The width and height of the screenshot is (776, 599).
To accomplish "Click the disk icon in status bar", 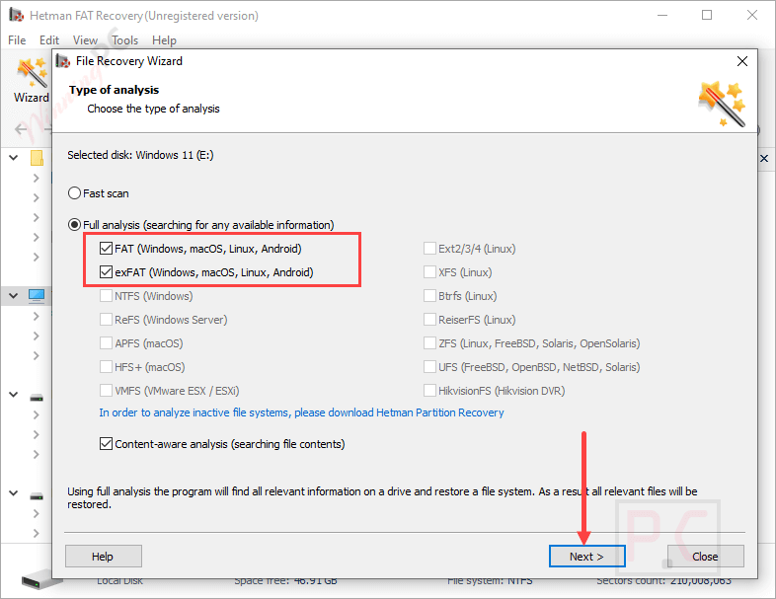I will pyautogui.click(x=41, y=578).
